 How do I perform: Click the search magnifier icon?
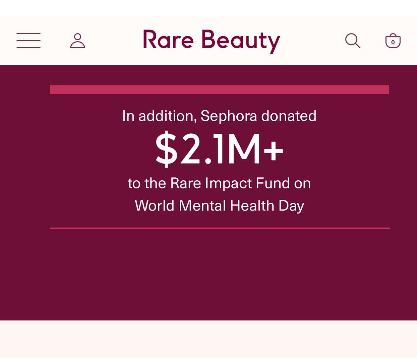pos(353,41)
